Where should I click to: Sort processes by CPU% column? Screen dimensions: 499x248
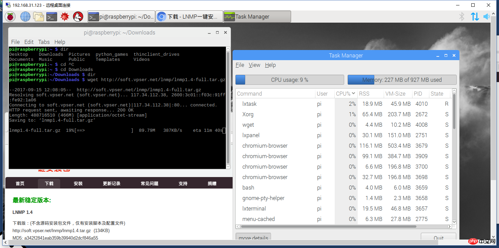coord(345,94)
